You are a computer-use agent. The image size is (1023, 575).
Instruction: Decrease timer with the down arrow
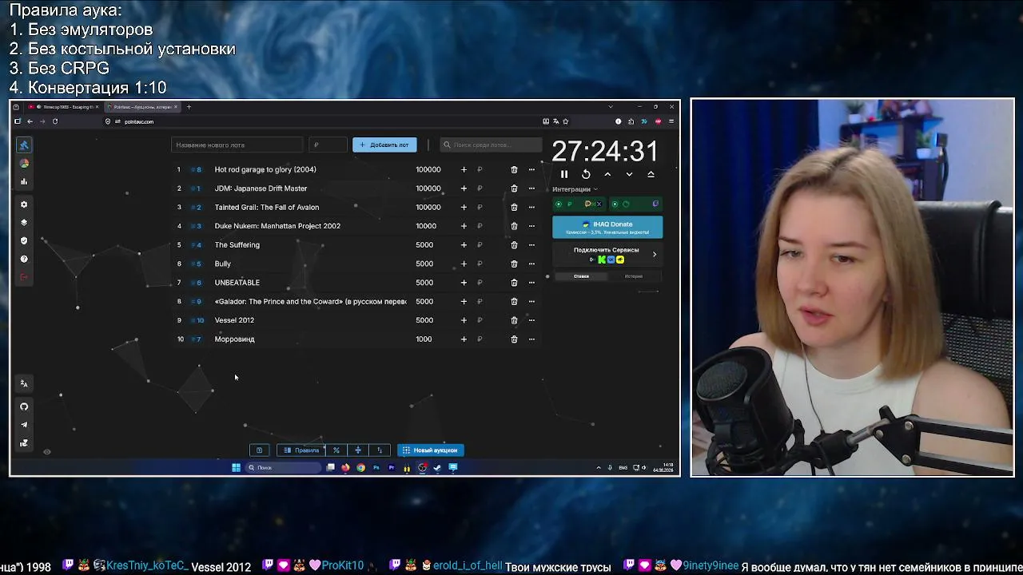tap(629, 174)
